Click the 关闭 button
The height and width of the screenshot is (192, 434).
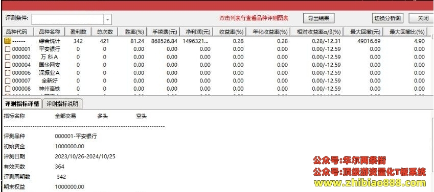[x=421, y=18]
